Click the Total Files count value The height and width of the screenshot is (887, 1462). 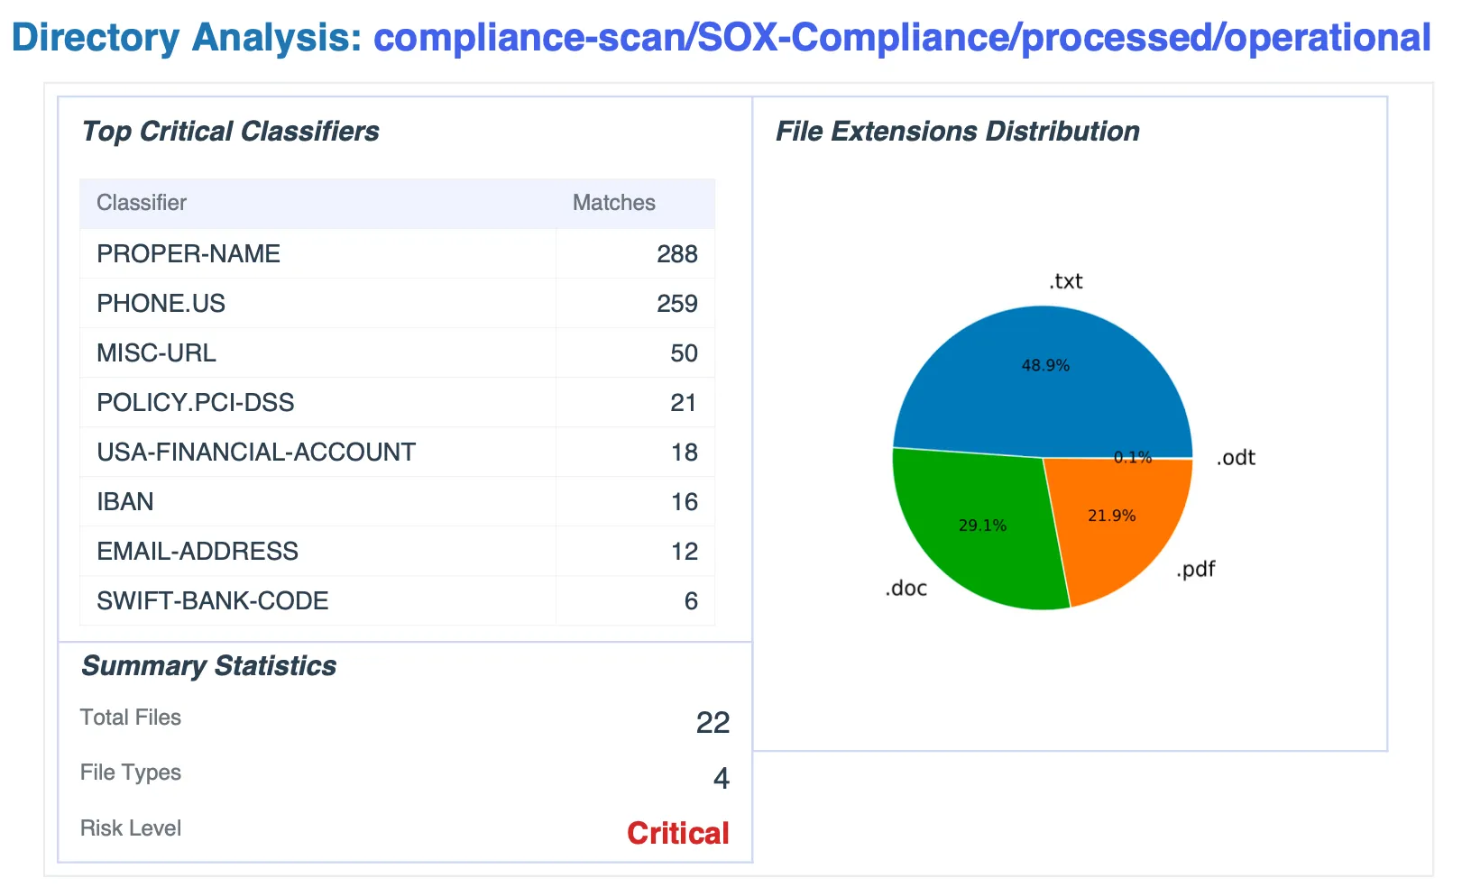click(x=715, y=722)
